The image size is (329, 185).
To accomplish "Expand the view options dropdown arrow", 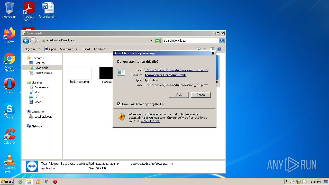I will (205, 49).
